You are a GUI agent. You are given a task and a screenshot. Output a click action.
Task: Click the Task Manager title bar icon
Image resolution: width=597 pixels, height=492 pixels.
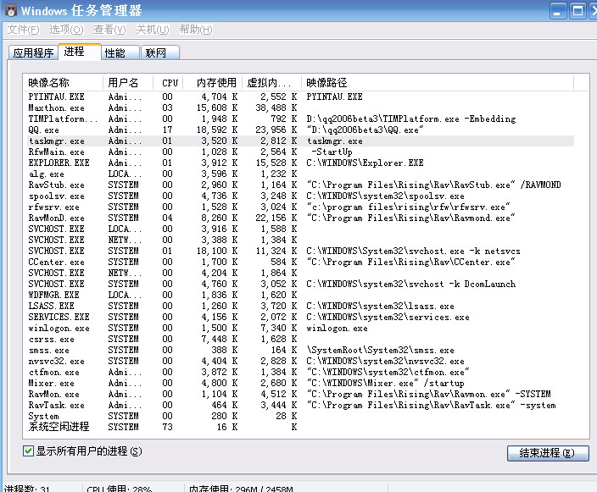click(x=11, y=11)
